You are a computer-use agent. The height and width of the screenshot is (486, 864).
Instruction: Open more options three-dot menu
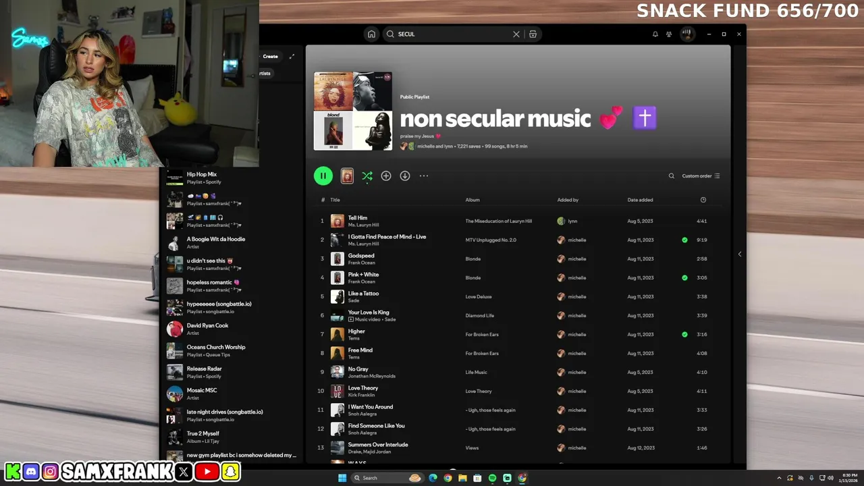coord(424,175)
